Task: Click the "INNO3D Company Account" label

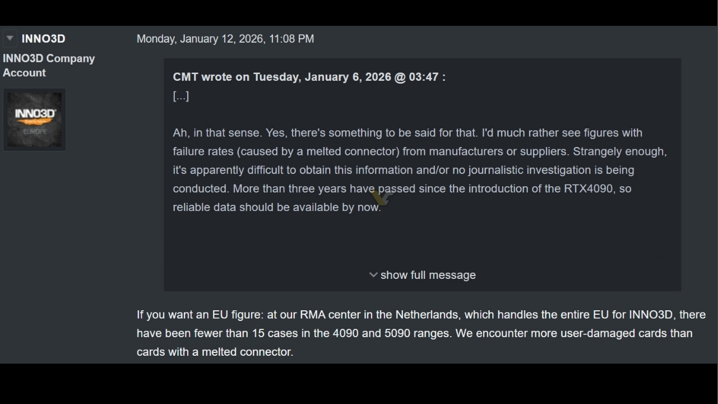Action: point(48,66)
